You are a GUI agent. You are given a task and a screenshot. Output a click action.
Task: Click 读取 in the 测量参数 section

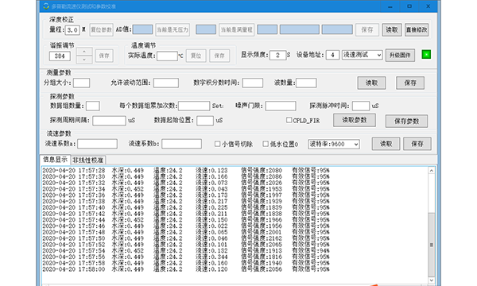(x=371, y=83)
